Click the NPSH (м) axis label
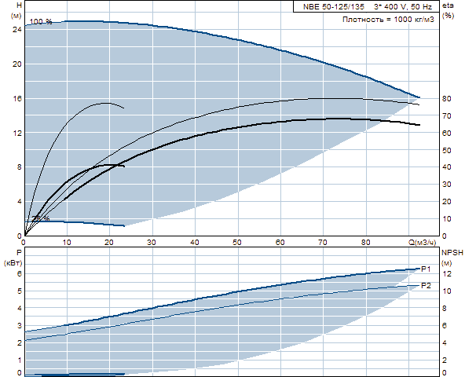 [x=452, y=258]
